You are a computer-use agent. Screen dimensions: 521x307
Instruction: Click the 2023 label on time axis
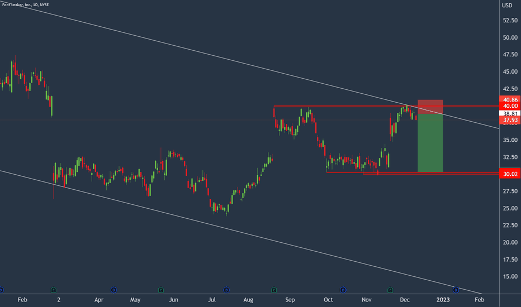click(x=443, y=300)
